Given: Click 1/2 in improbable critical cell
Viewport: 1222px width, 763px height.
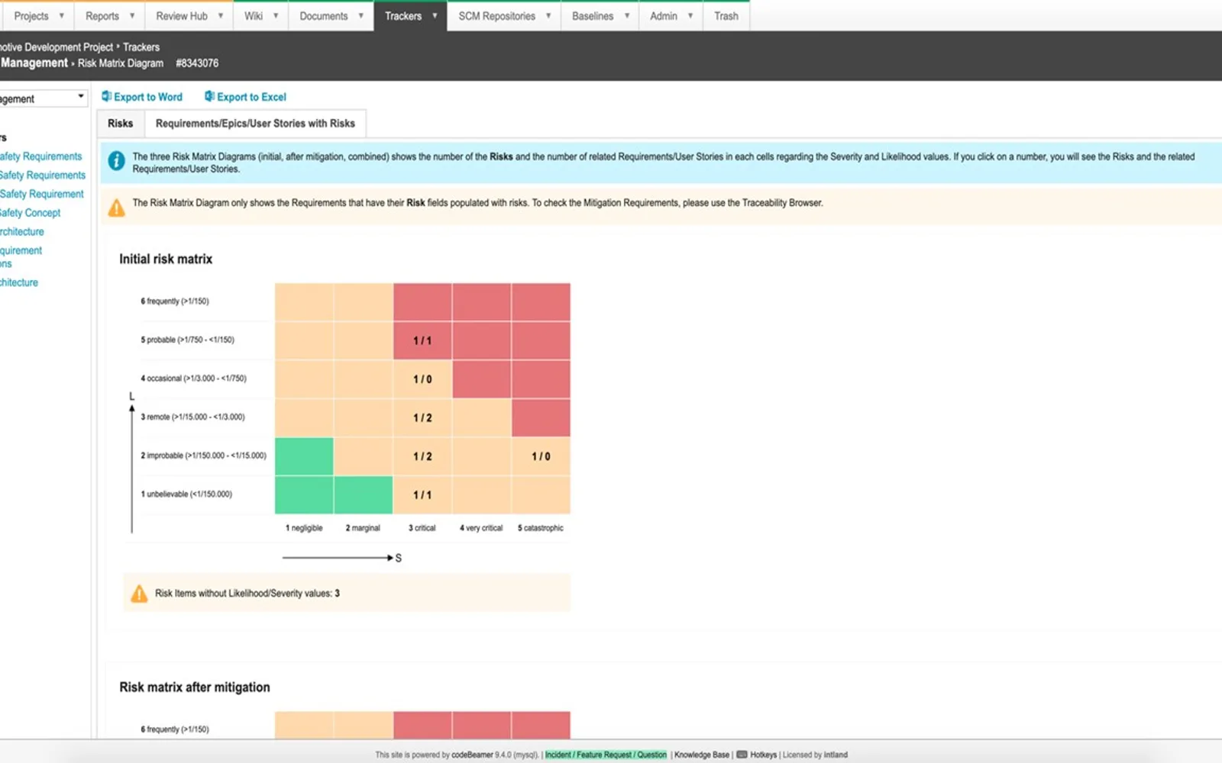Looking at the screenshot, I should tap(422, 456).
